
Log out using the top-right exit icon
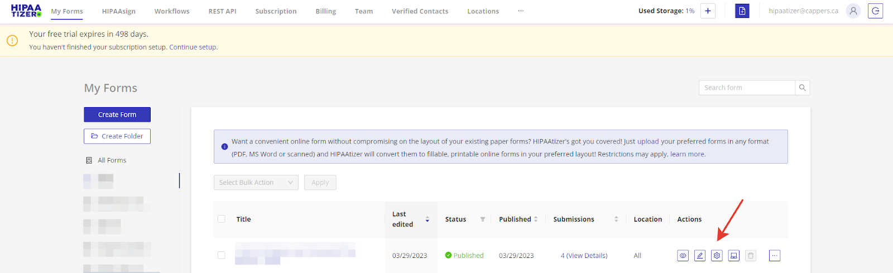(875, 11)
